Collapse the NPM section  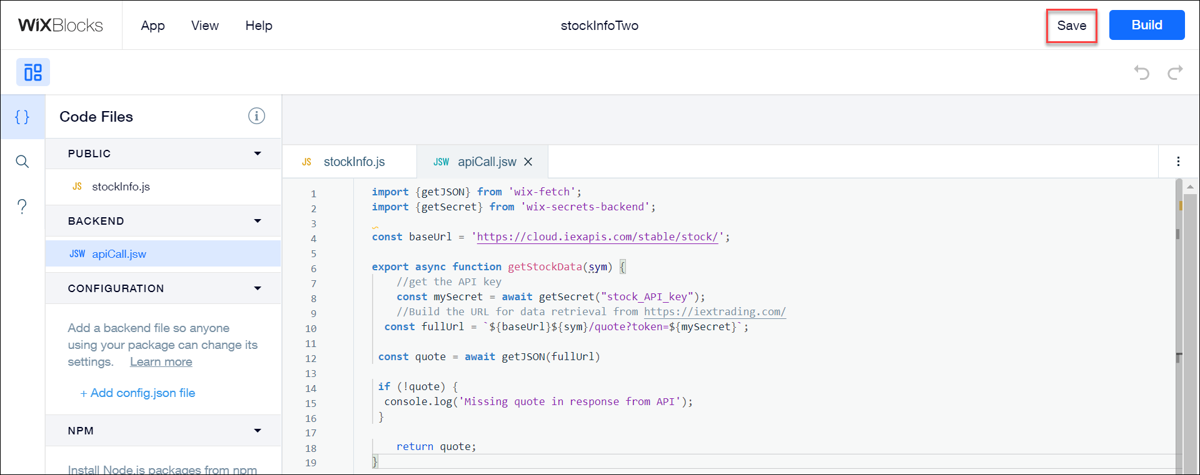(x=258, y=431)
